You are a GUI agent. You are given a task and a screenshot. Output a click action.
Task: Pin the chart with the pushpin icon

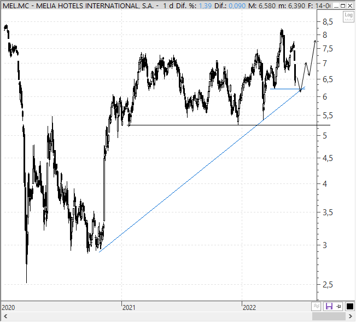coord(339,307)
